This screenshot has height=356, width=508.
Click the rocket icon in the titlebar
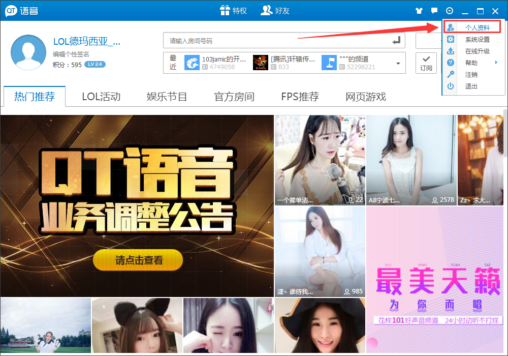point(419,10)
